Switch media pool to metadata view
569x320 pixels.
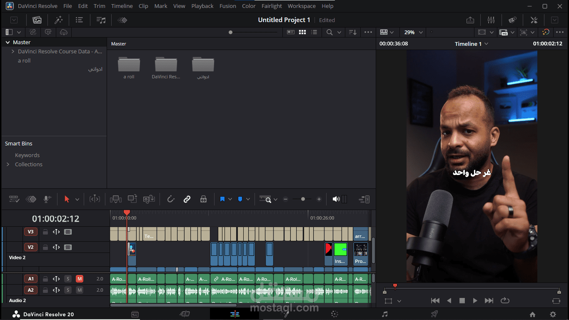[290, 32]
